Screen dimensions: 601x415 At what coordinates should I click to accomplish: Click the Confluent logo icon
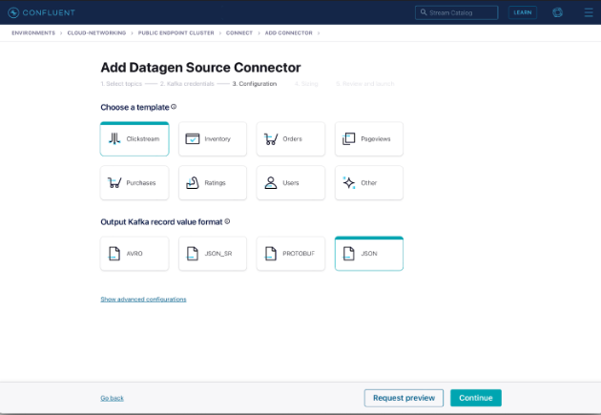(13, 12)
